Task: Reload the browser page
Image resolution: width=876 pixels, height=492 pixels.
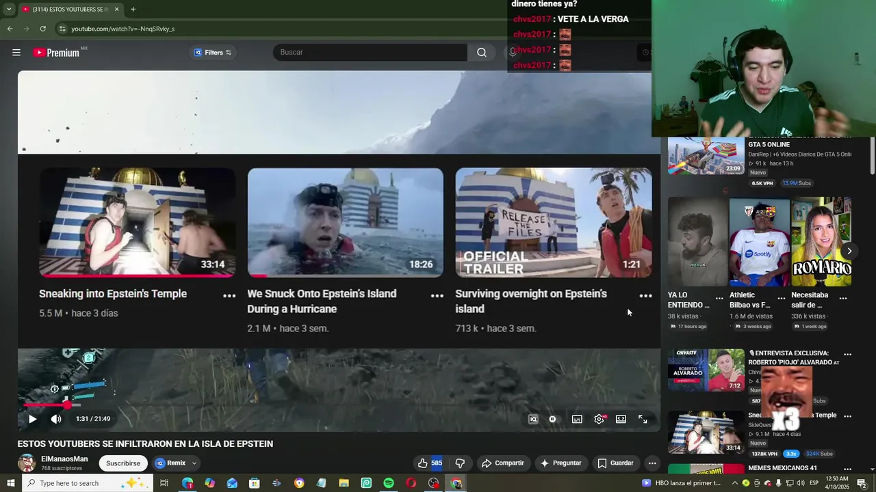Action: [42, 29]
